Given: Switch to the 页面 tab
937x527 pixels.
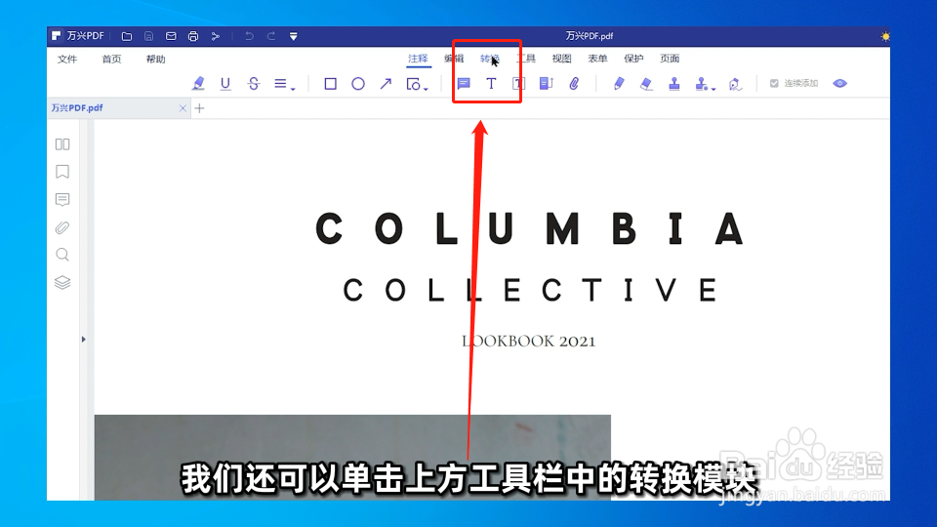Looking at the screenshot, I should click(670, 59).
